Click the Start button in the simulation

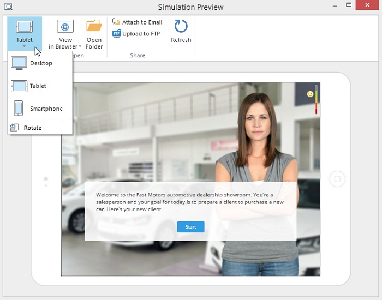point(191,227)
